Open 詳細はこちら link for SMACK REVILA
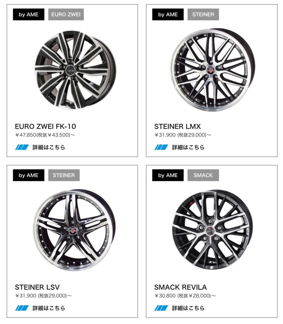The width and height of the screenshot is (283, 324). pyautogui.click(x=188, y=308)
